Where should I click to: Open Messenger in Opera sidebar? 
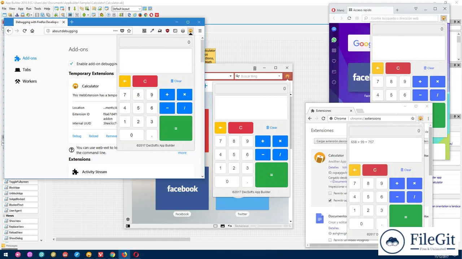tap(334, 29)
